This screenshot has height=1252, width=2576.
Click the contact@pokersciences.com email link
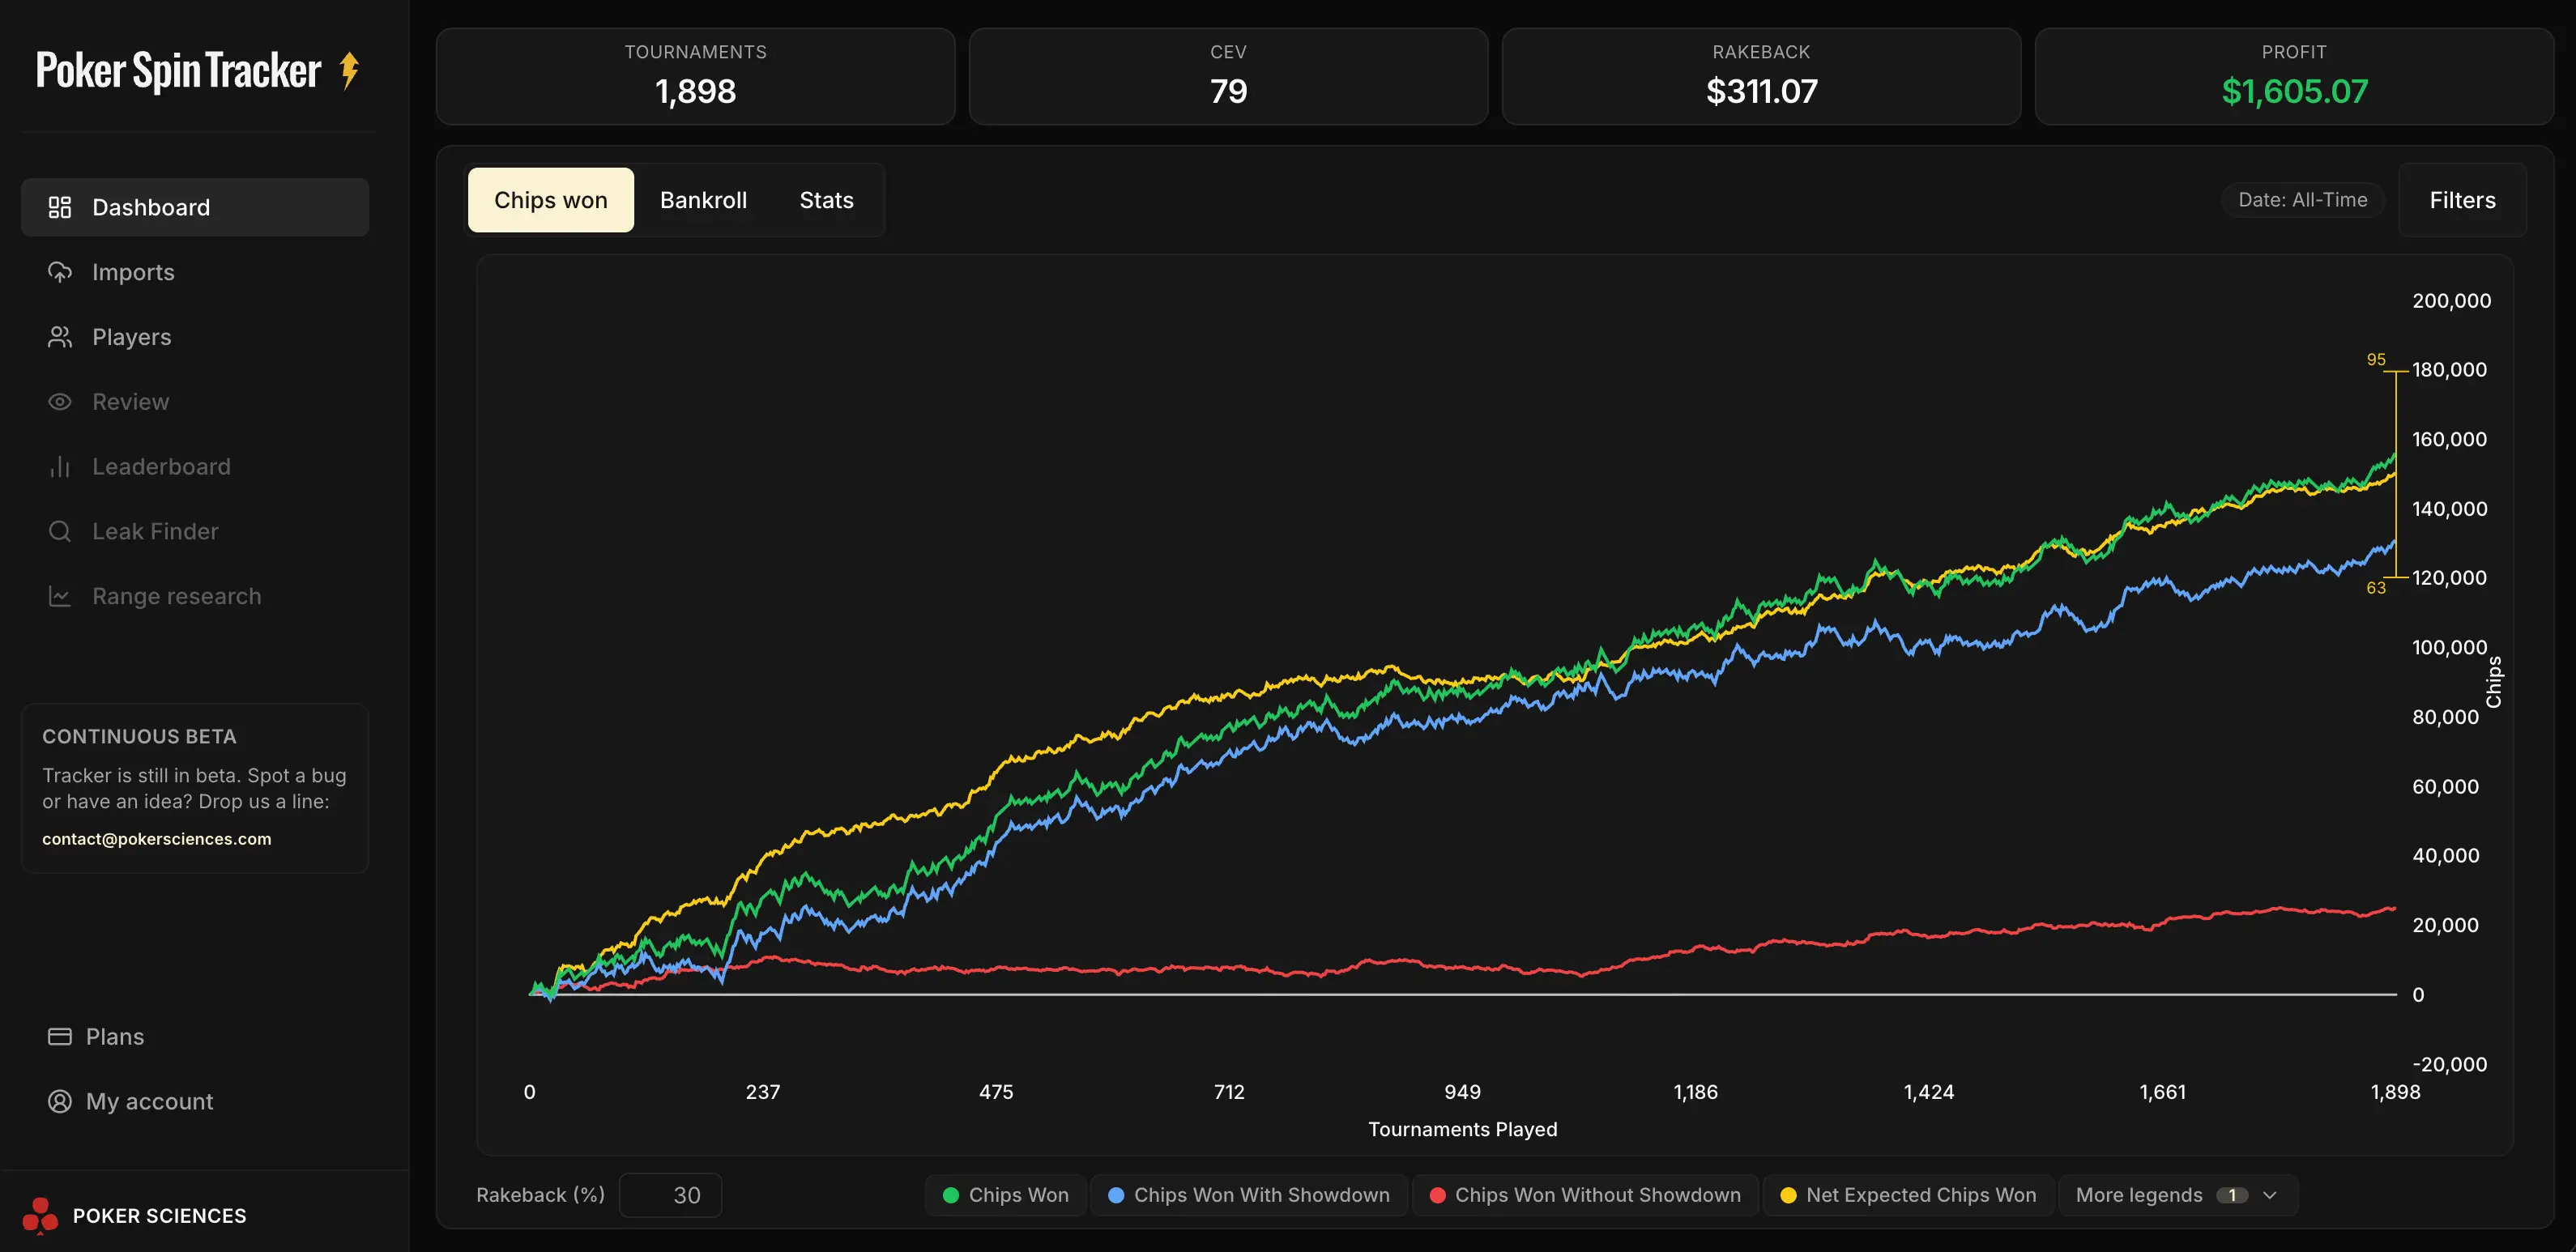(157, 838)
